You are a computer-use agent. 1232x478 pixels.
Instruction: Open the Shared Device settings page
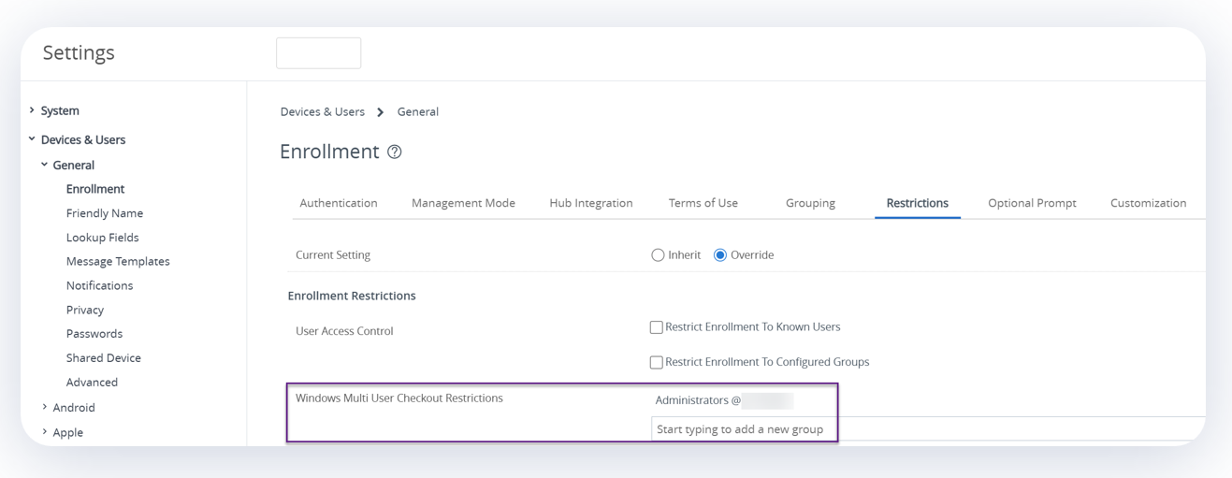(x=103, y=357)
